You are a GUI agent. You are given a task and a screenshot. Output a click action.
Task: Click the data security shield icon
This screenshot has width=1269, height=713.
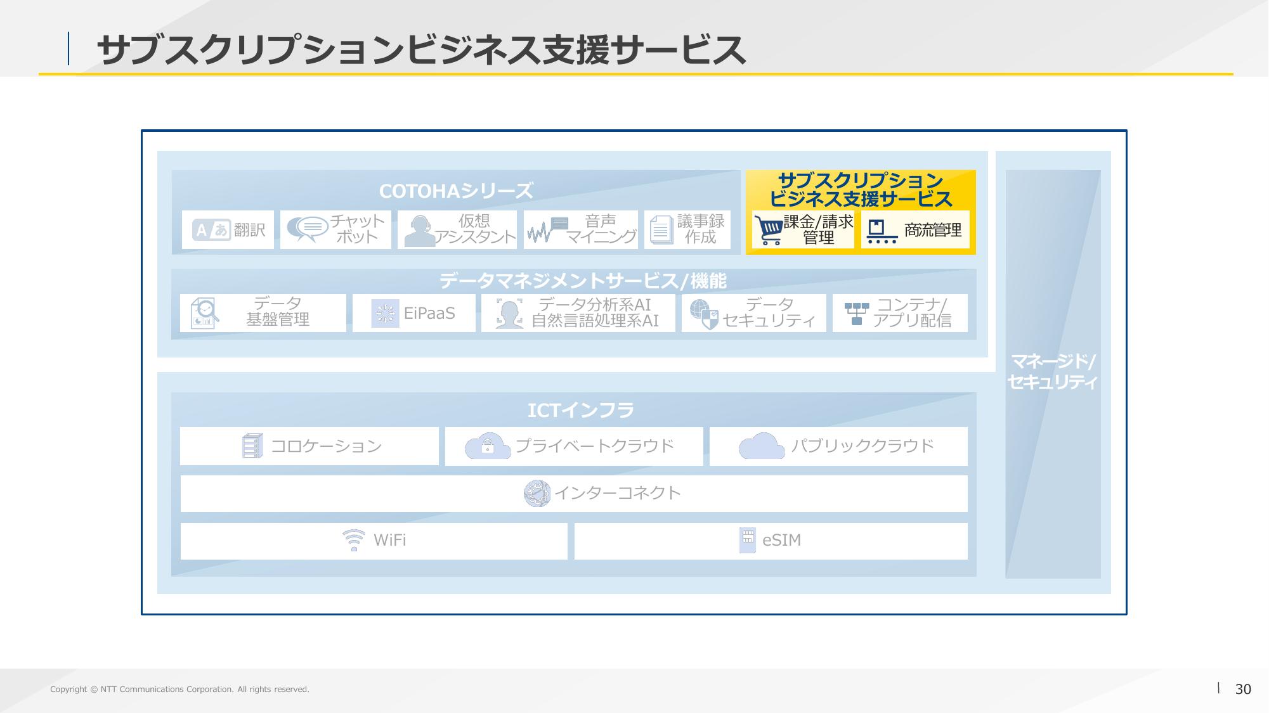(704, 314)
